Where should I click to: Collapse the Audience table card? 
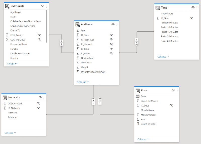click(83, 82)
